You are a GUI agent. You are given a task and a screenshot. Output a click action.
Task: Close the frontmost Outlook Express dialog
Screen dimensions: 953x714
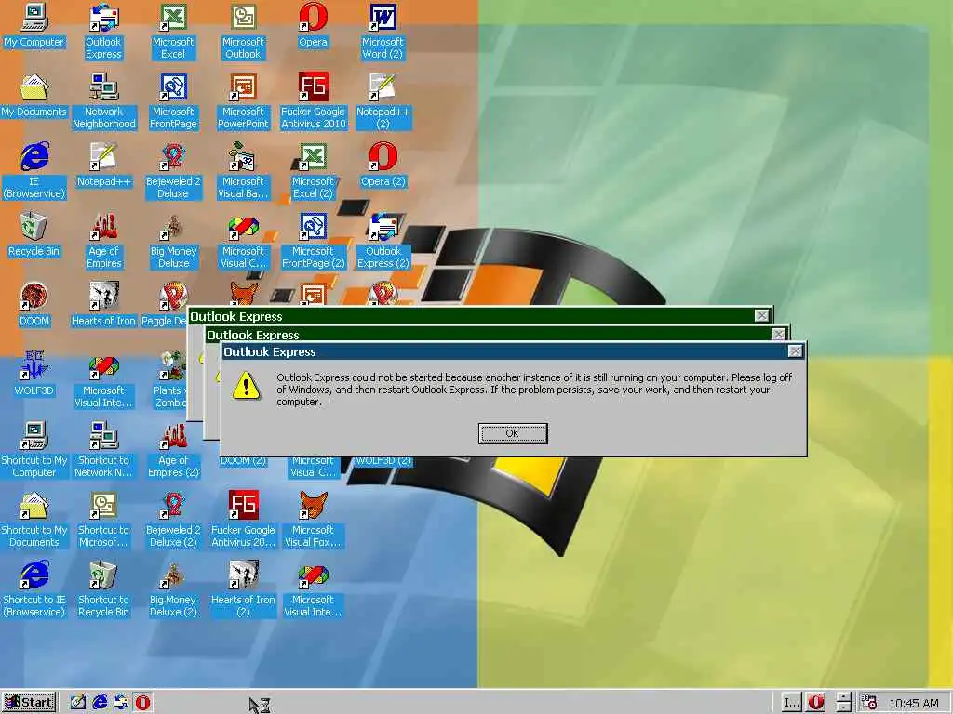coord(795,351)
